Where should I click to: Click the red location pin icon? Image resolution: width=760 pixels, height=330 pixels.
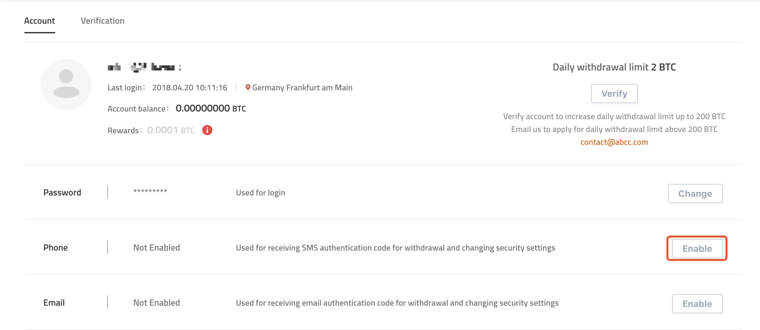click(248, 87)
